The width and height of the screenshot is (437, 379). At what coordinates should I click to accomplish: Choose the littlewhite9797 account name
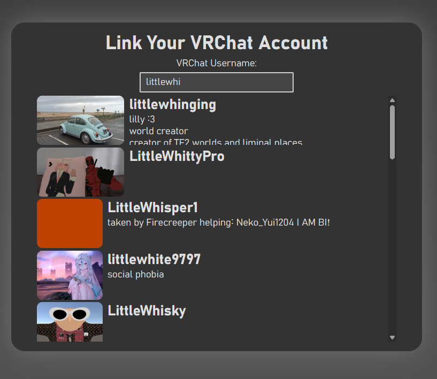(154, 260)
